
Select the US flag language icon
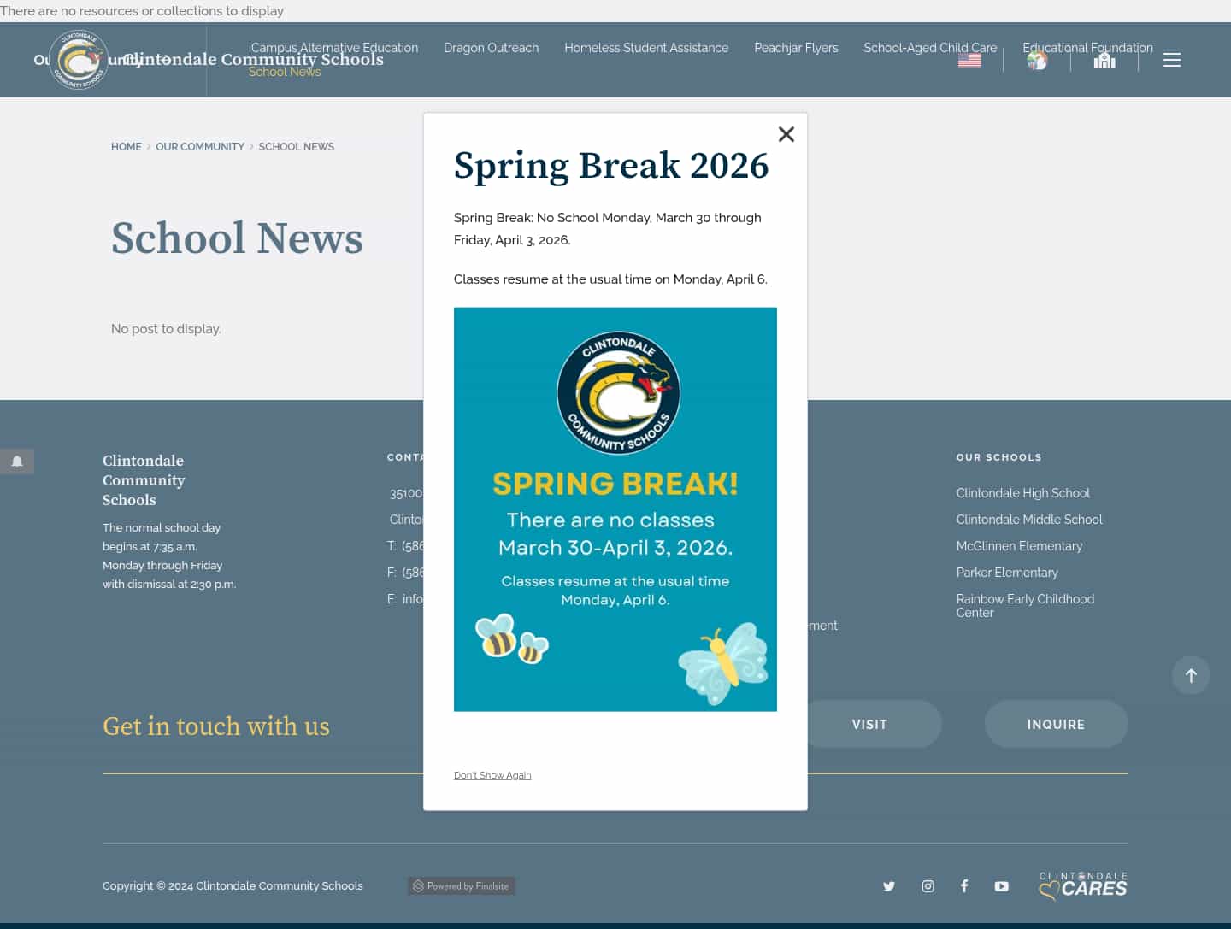pyautogui.click(x=969, y=60)
